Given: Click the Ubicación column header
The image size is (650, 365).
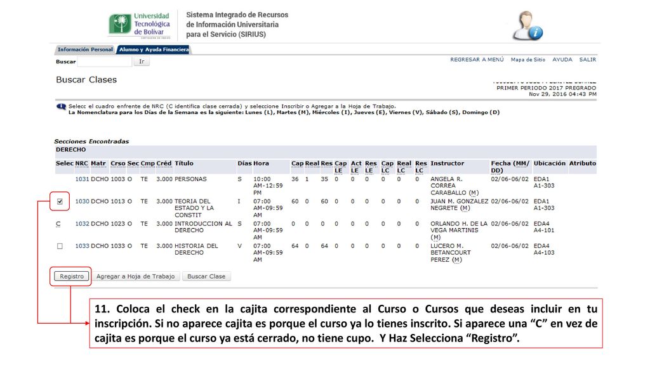Looking at the screenshot, I should pyautogui.click(x=549, y=163).
